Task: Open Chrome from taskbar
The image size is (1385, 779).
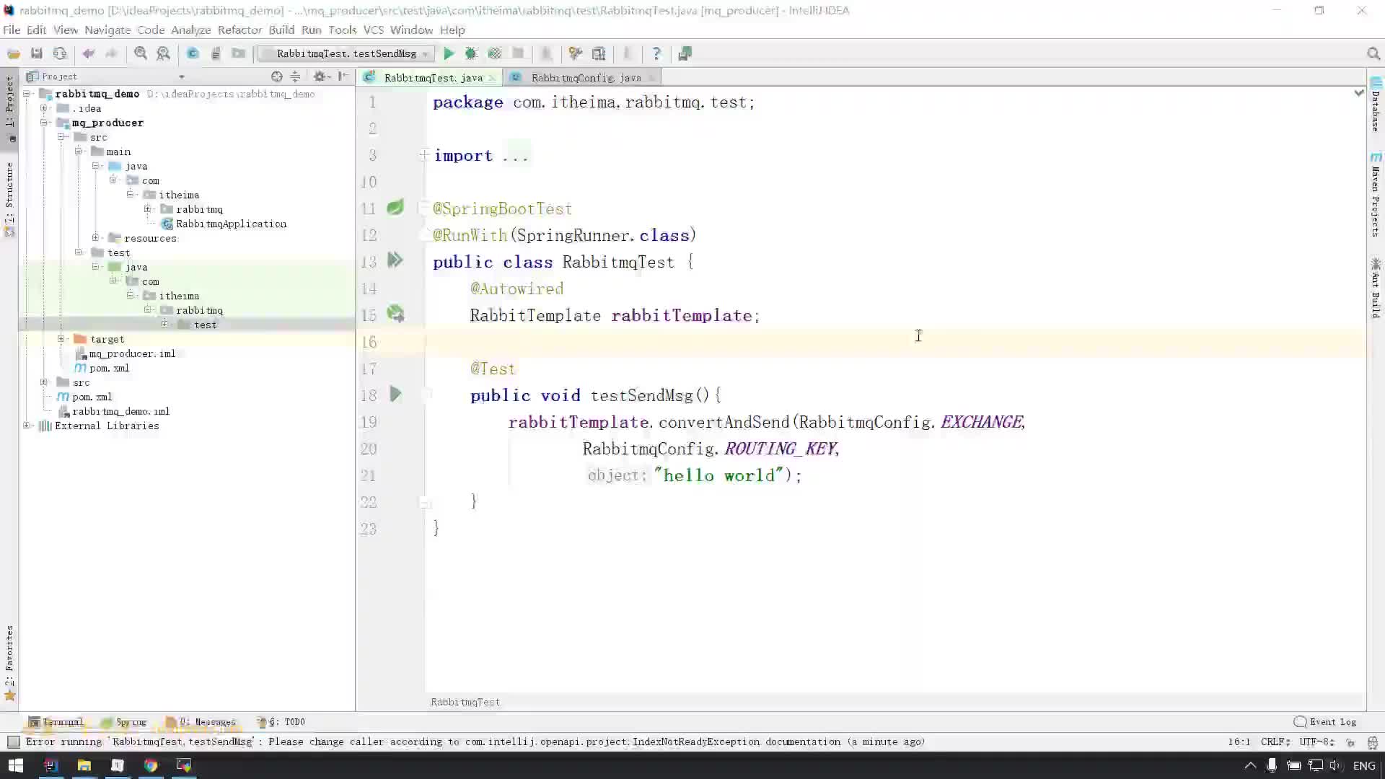Action: click(151, 765)
